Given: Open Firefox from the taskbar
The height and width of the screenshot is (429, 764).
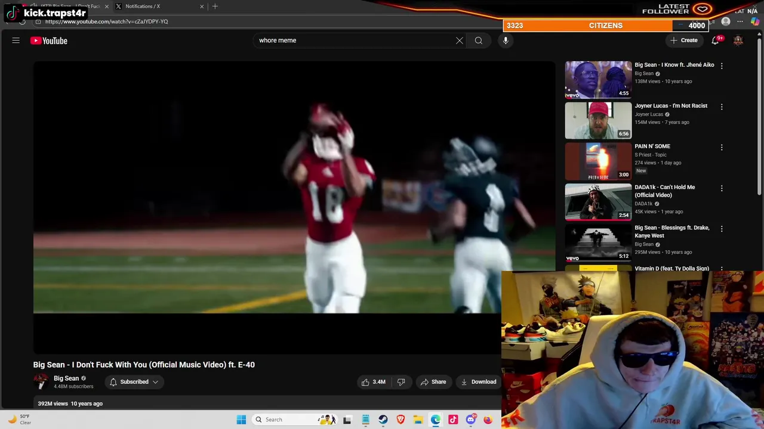Looking at the screenshot, I should (488, 419).
